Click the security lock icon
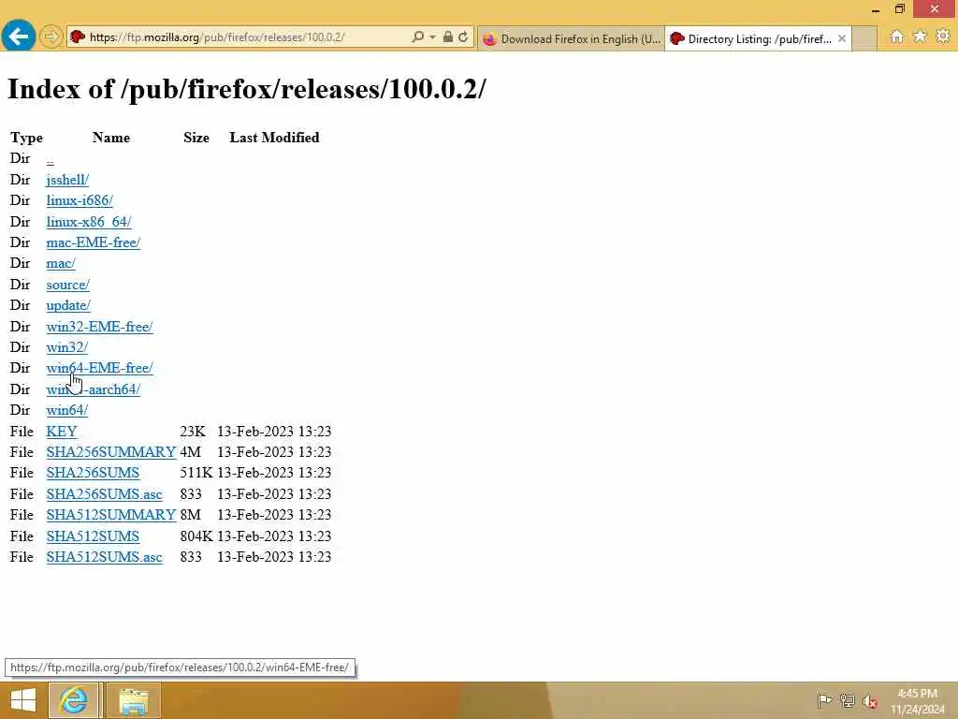This screenshot has height=719, width=958. [x=448, y=37]
